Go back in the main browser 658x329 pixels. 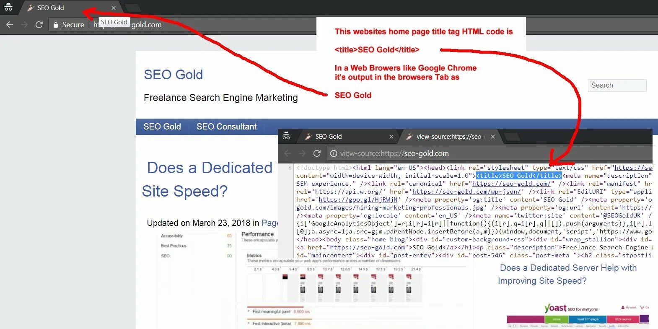10,25
